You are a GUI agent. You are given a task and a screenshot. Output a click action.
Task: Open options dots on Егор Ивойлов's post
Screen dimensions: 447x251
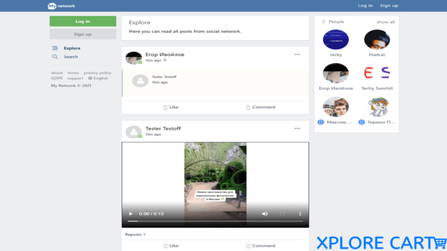click(x=297, y=54)
